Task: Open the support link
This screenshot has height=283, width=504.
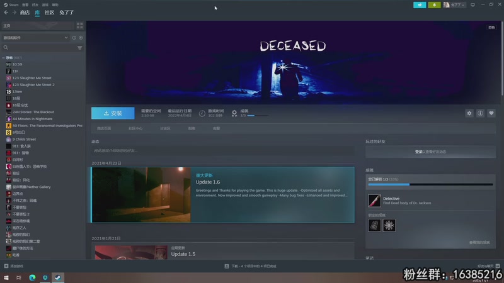Action: click(216, 128)
